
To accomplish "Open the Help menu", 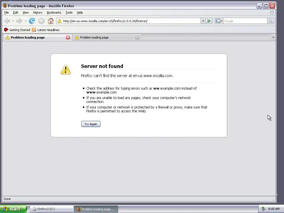I will (x=80, y=12).
